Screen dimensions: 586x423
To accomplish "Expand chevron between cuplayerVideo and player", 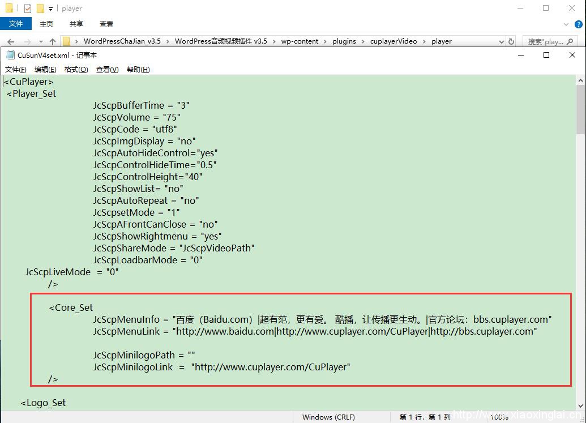I will [x=424, y=41].
